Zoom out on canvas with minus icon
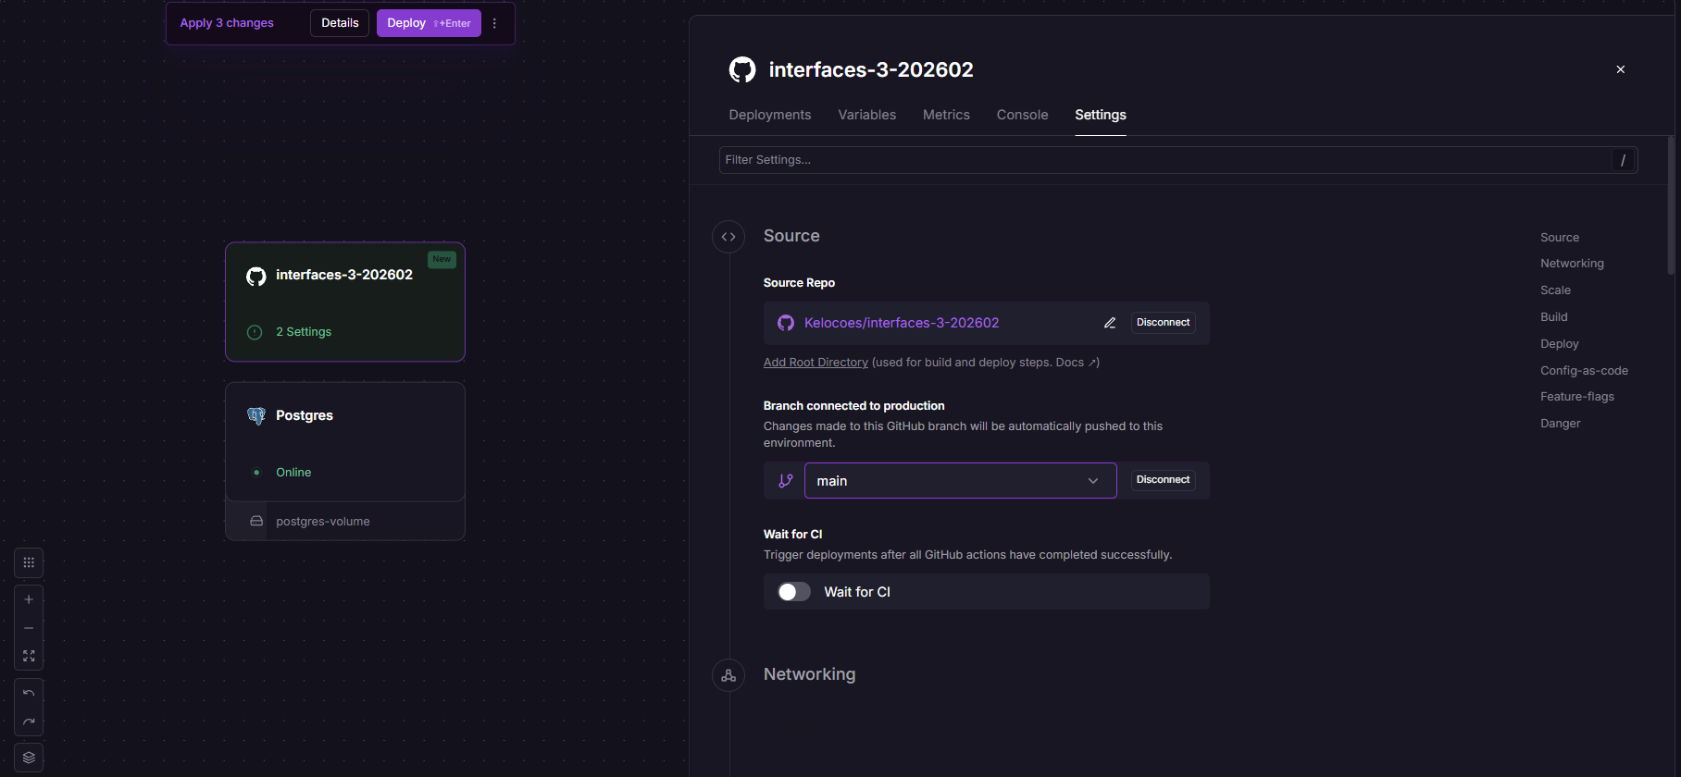 click(29, 628)
